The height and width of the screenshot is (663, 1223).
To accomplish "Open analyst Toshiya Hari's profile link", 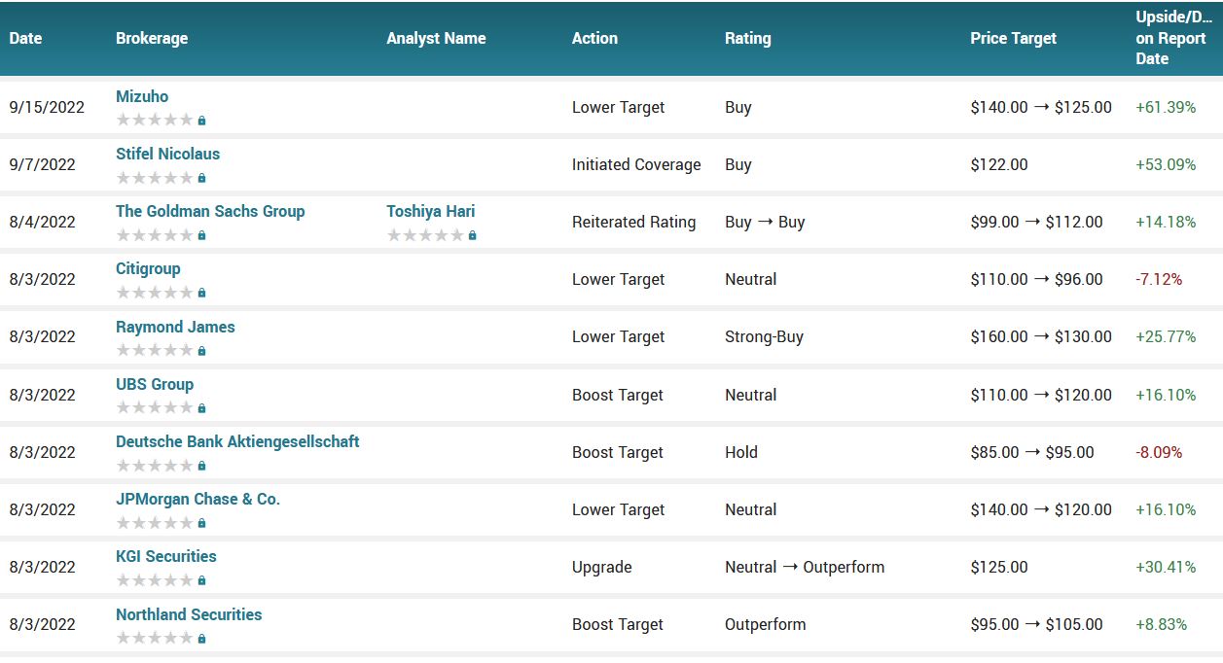I will (431, 211).
